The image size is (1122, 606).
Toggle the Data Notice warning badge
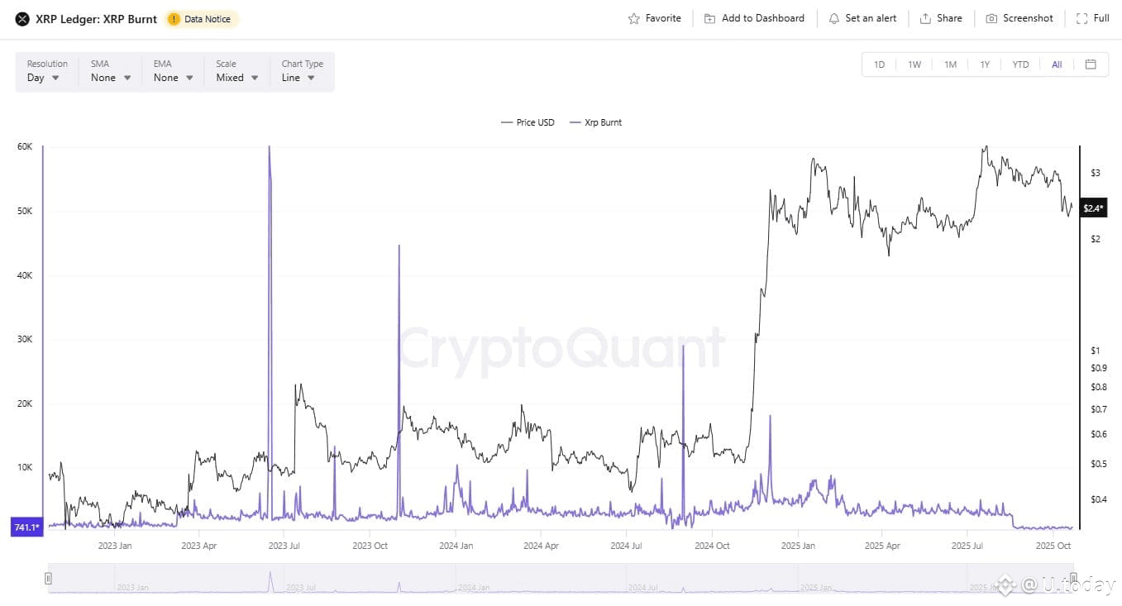pyautogui.click(x=201, y=18)
